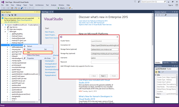179x107 pixels.
Task: Click Alphabetical sort icon in Properties panel
Action: 159,72
